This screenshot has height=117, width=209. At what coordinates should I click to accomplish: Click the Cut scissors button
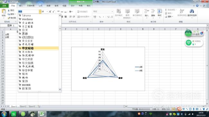[x=11, y=10]
